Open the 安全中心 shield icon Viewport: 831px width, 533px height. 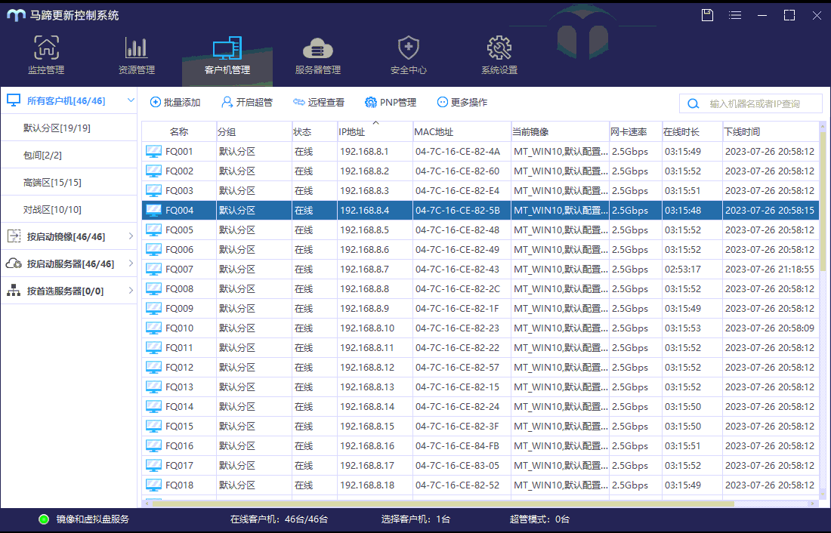[x=409, y=48]
